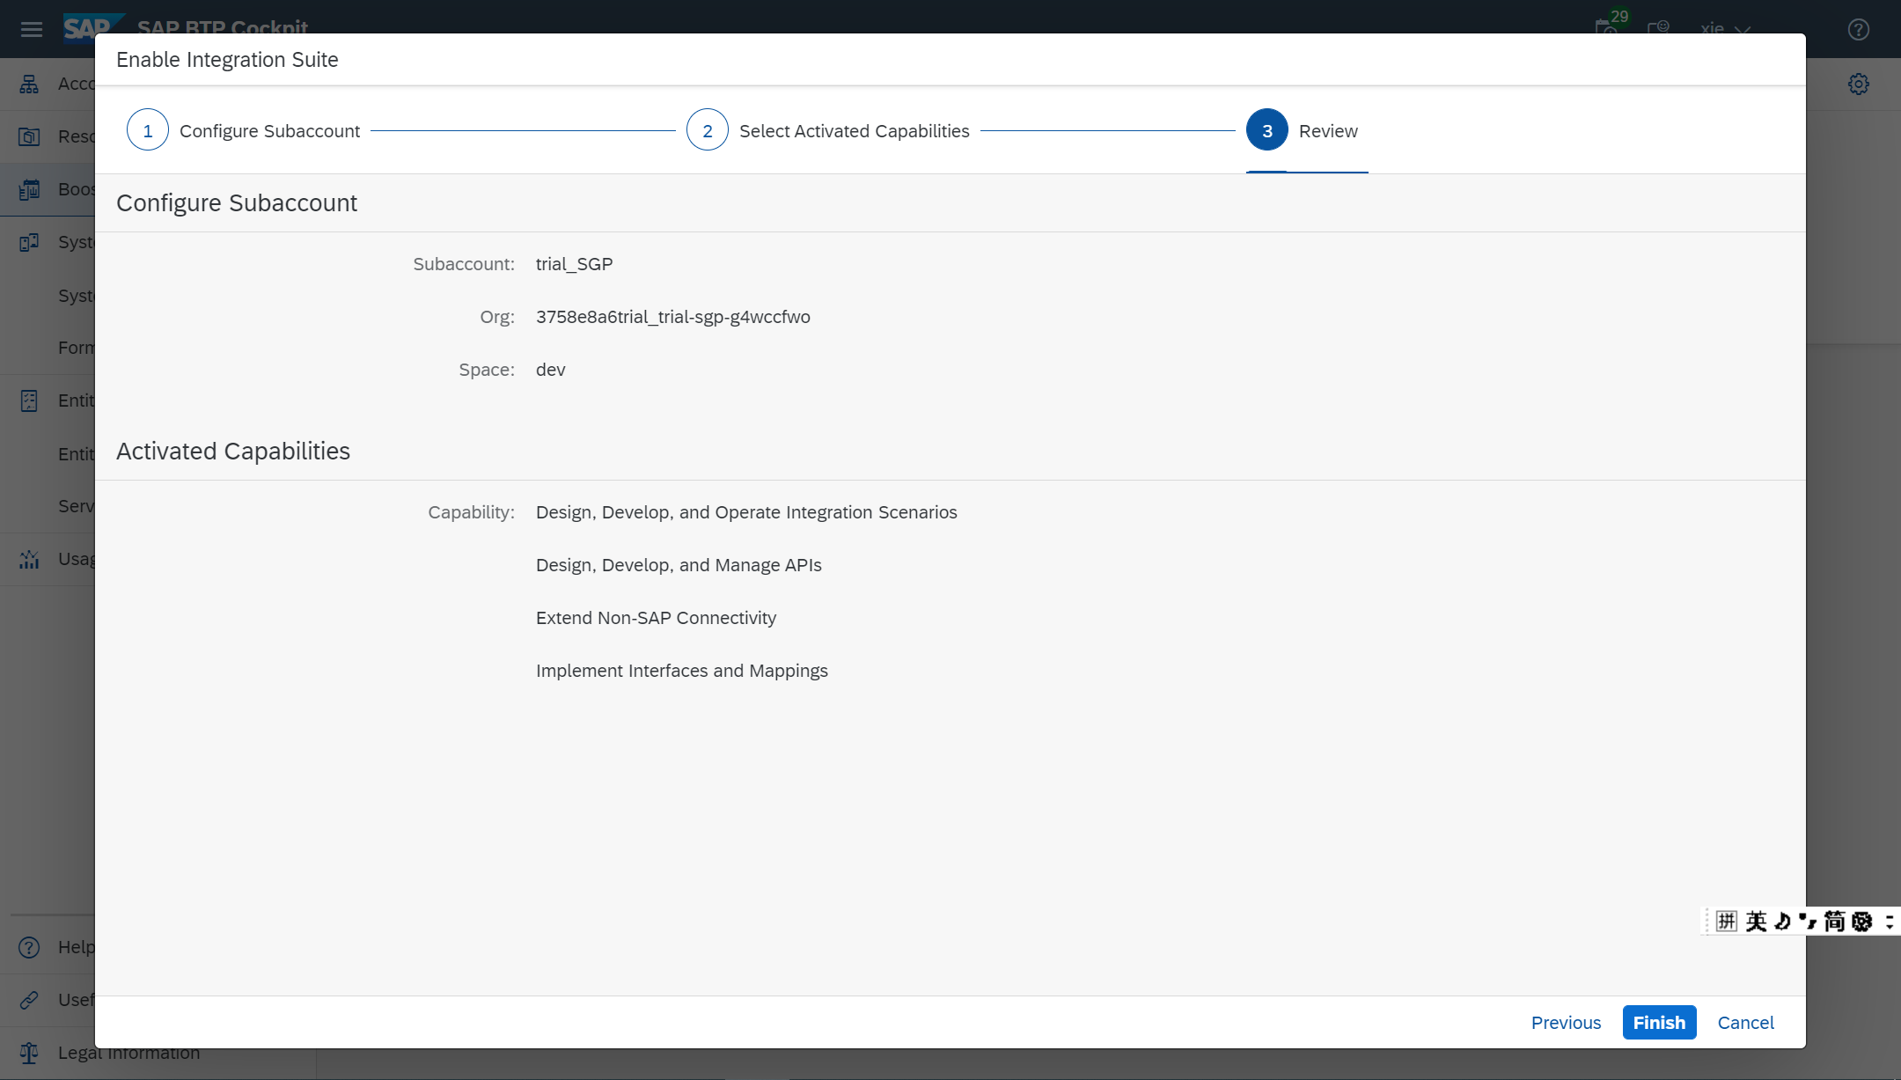Go to step 1 Configure Subaccount

click(243, 130)
